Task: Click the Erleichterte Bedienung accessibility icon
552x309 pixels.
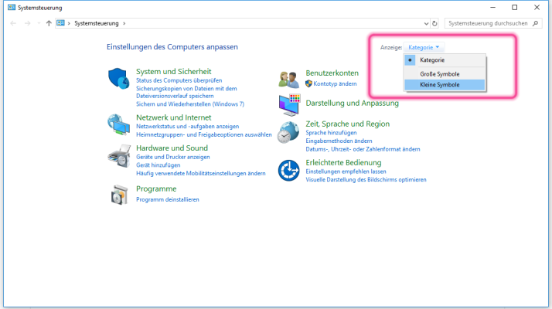Action: (288, 169)
